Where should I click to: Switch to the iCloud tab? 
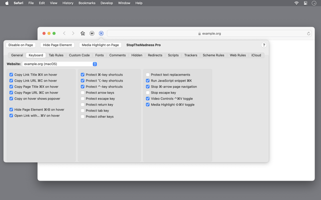256,55
